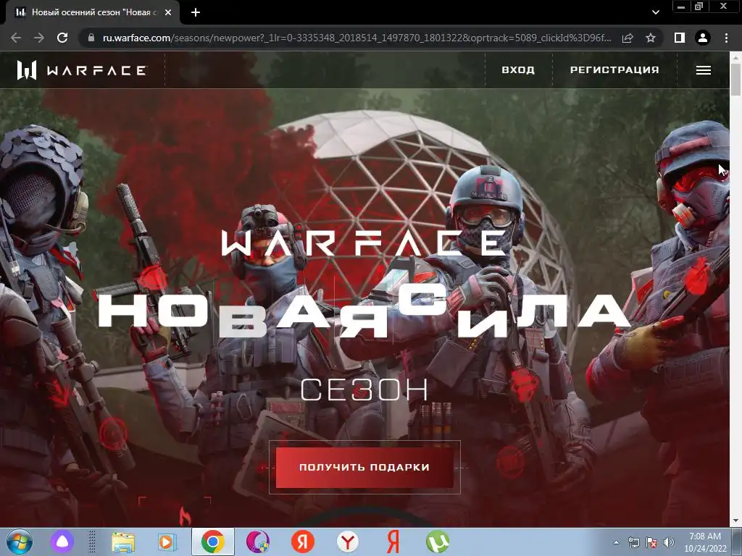Click the volume speaker tray icon
This screenshot has height=556, width=742.
coord(669,542)
